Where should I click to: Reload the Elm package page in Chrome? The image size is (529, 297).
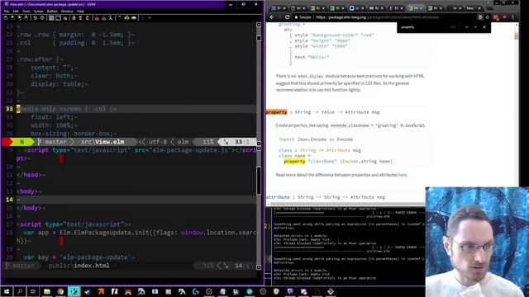point(287,16)
